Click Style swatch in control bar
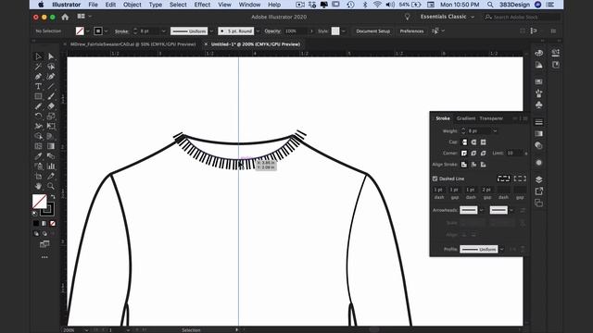Viewport: 593px width, 333px height. click(335, 31)
